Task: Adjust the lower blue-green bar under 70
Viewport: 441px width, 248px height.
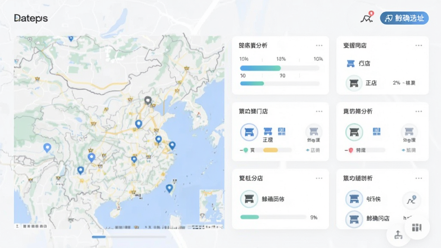Action: (x=280, y=84)
